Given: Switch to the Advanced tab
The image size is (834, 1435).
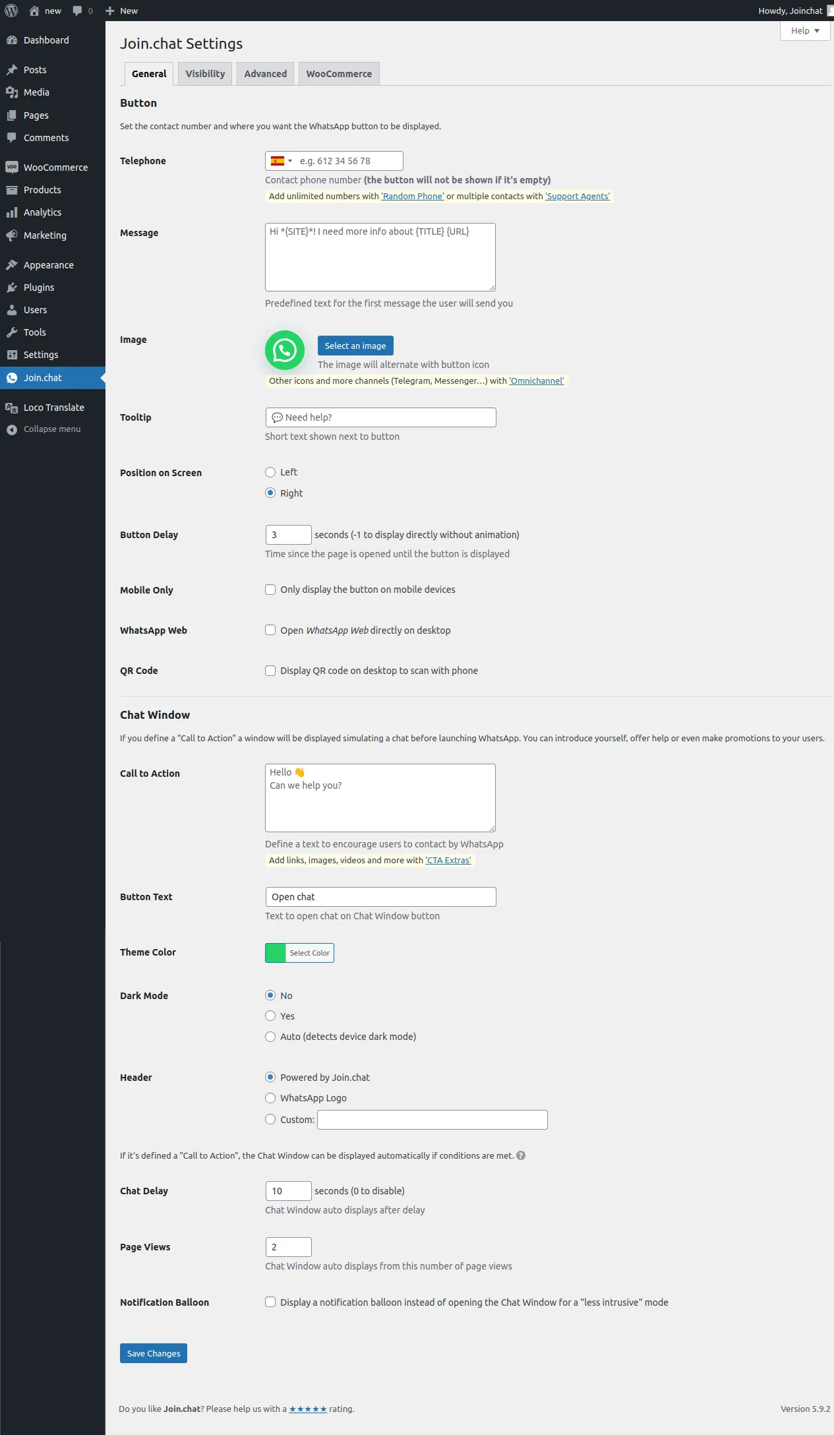Looking at the screenshot, I should click(266, 74).
